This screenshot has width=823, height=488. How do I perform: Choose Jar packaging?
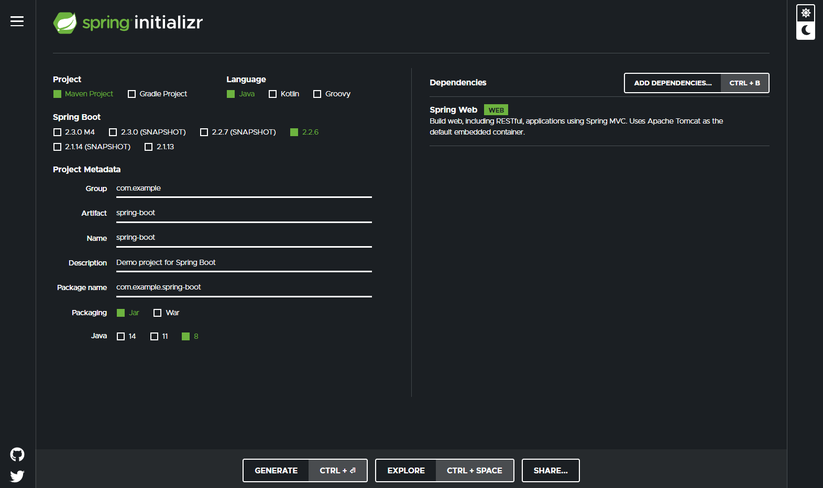(x=128, y=313)
